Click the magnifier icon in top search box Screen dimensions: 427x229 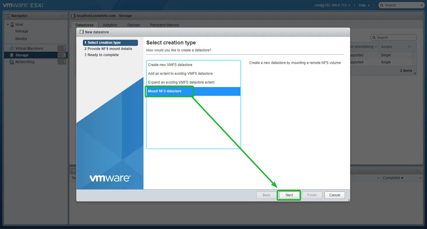click(x=382, y=5)
